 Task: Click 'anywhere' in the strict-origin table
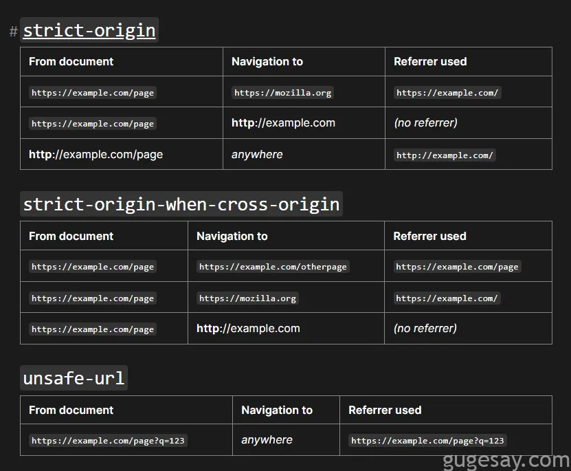tap(257, 155)
